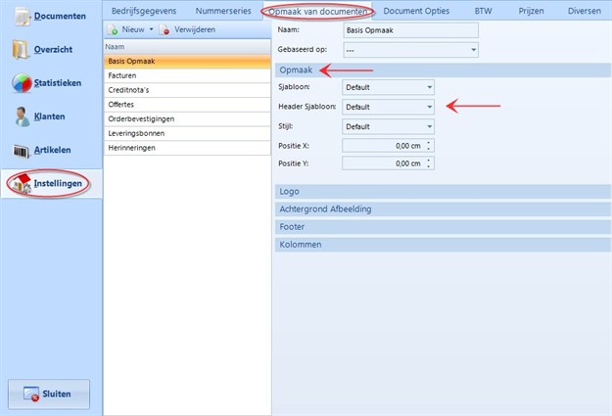The width and height of the screenshot is (612, 416).
Task: Click the Positie Y value field
Action: click(x=384, y=163)
